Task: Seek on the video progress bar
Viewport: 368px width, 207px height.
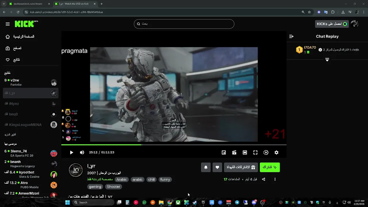Action: (174, 145)
